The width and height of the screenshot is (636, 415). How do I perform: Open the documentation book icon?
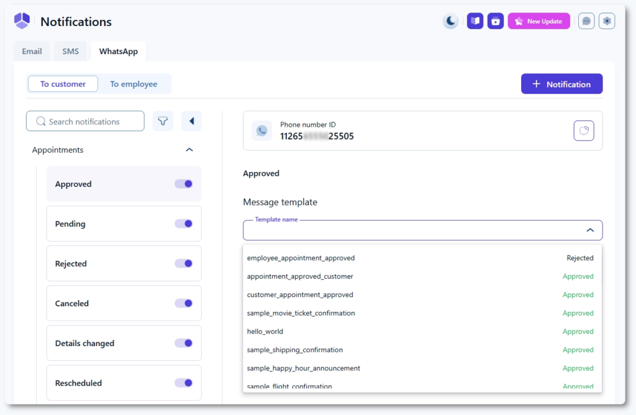click(475, 21)
